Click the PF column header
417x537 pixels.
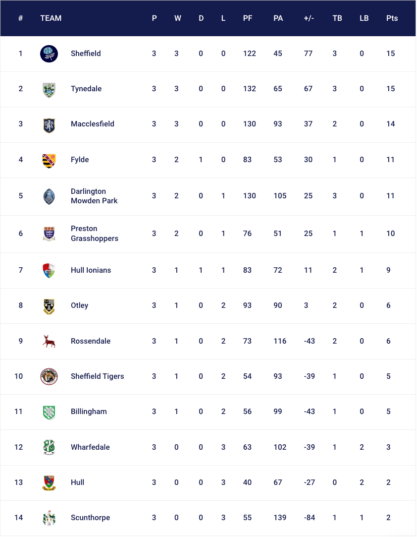[248, 18]
